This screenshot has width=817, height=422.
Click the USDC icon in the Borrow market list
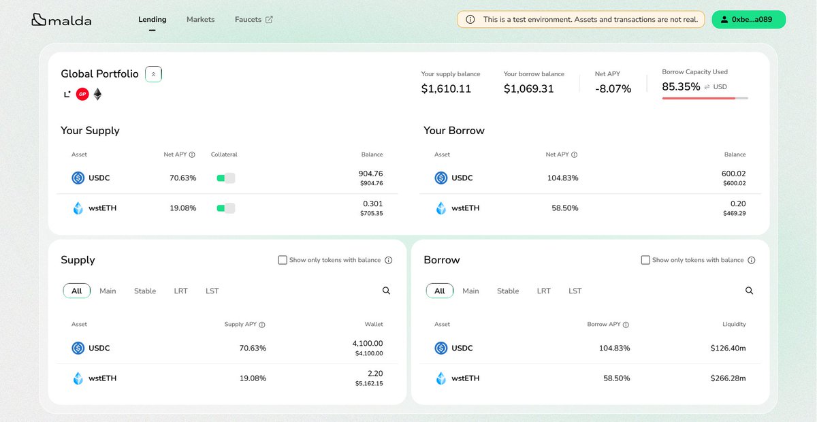(441, 348)
